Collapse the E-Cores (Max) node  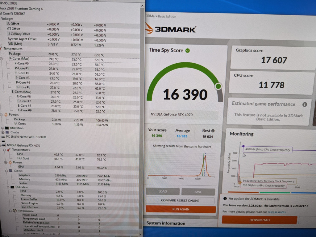point(4,92)
